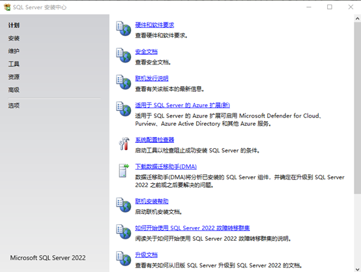The width and height of the screenshot is (361, 272).
Task: Click the text 查看有关该版本的最新信息。
Action: (x=169, y=89)
